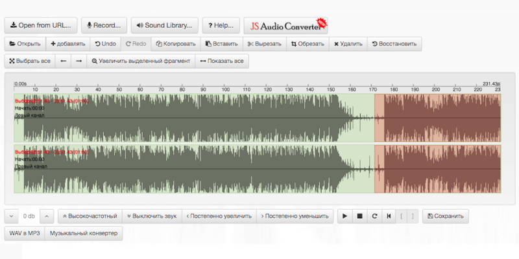Image resolution: width=519 pixels, height=259 pixels.
Task: Set selection end with the right bracket
Action: pyautogui.click(x=413, y=216)
